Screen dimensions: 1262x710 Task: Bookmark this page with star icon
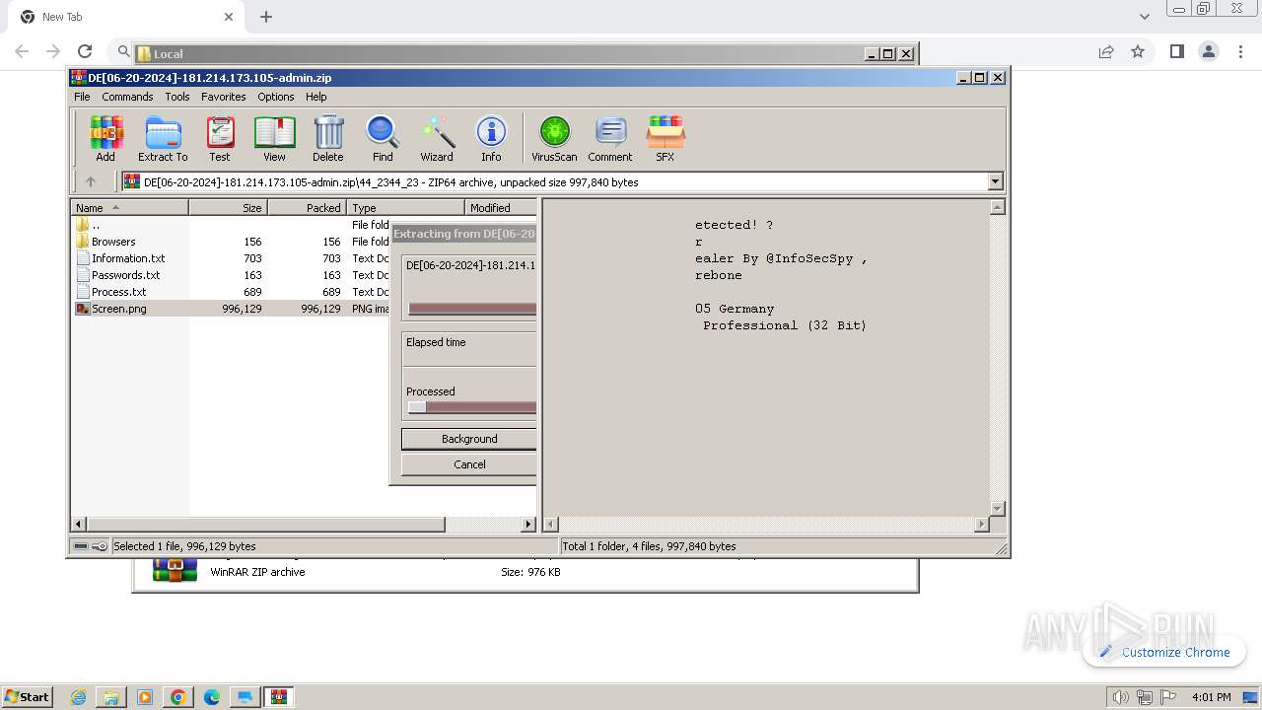(x=1138, y=51)
